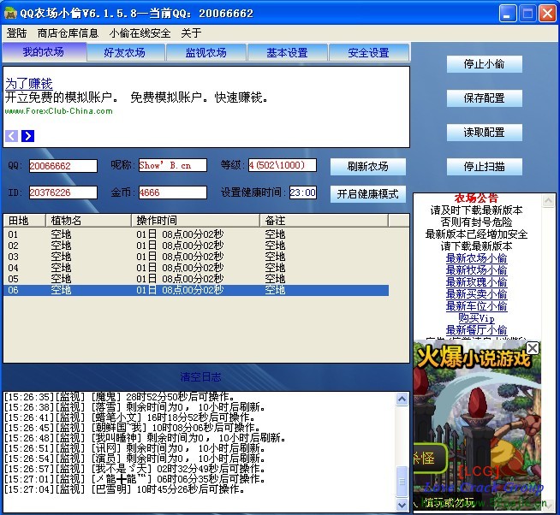Show previous ad with left arrow icon
The width and height of the screenshot is (560, 515).
pos(11,136)
